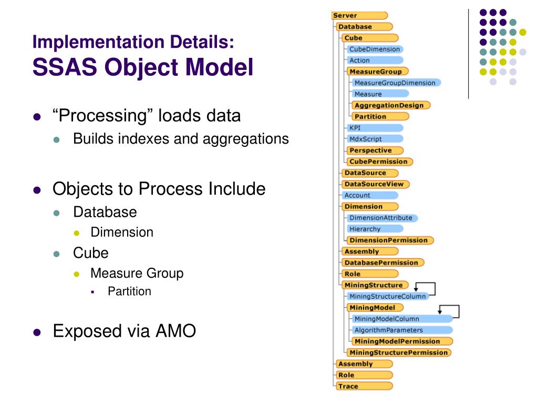The height and width of the screenshot is (404, 538).
Task: Select the Cube node in hierarchy
Action: [370, 38]
